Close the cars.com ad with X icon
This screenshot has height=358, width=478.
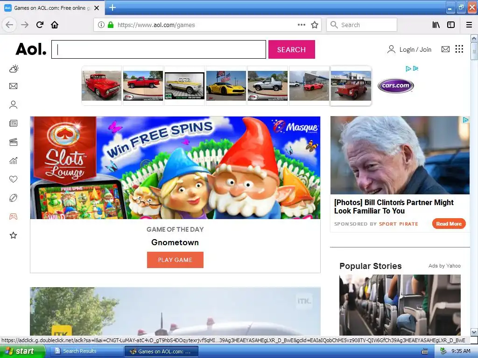pyautogui.click(x=415, y=69)
